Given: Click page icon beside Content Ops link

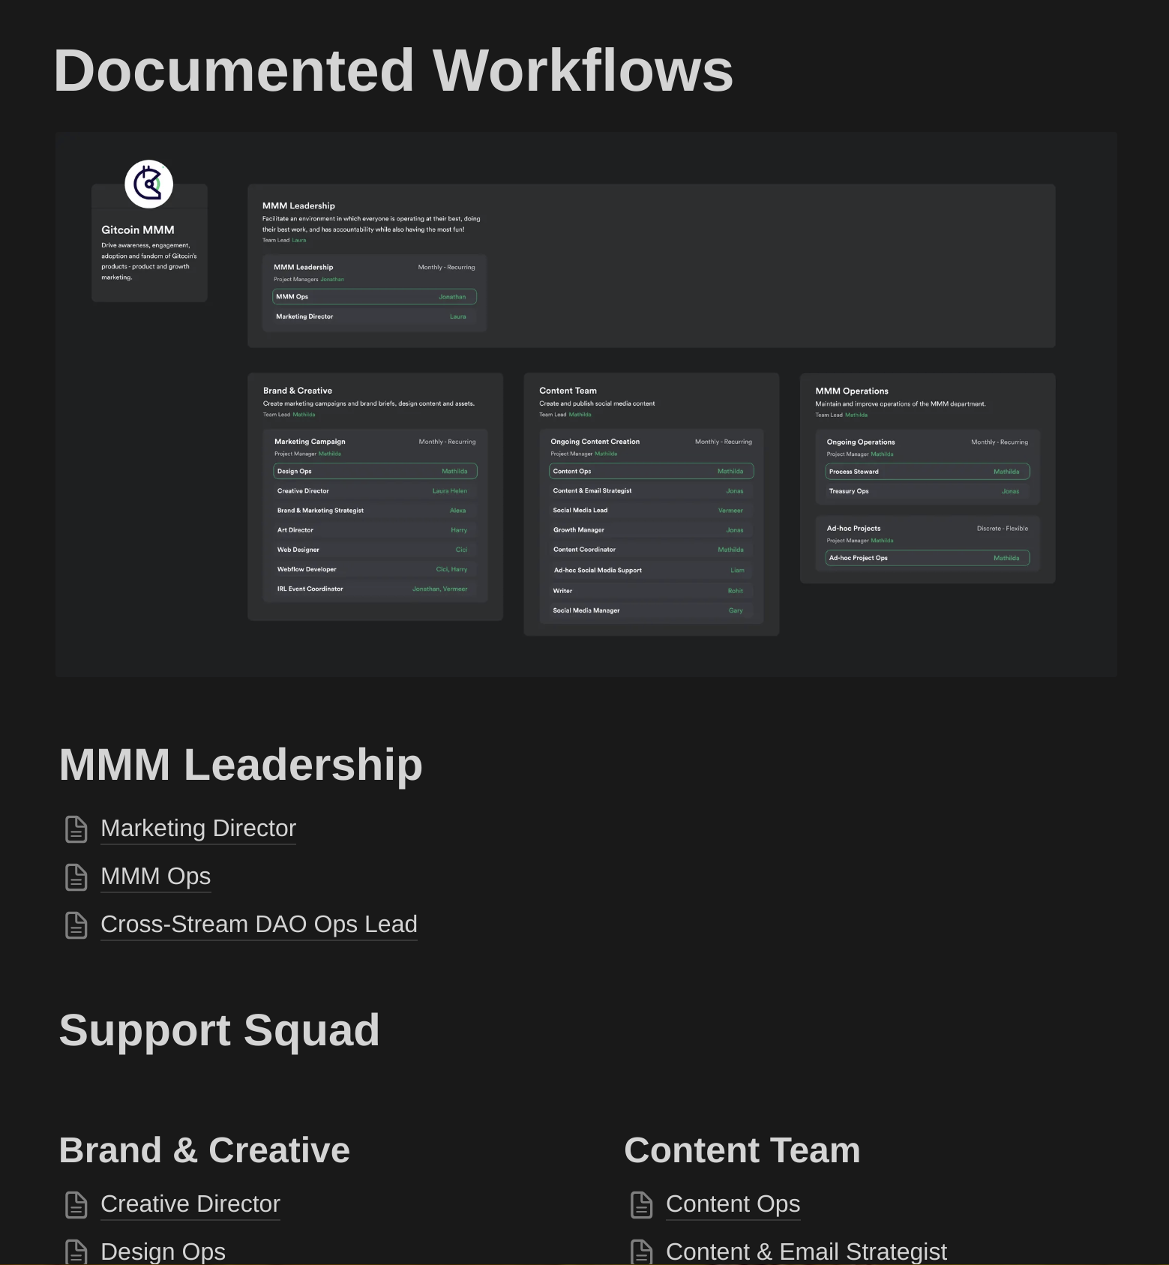Looking at the screenshot, I should [642, 1204].
